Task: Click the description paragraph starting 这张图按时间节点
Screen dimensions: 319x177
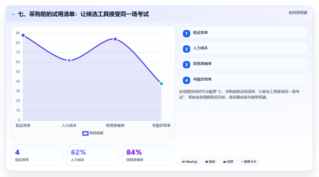Action: (x=239, y=95)
